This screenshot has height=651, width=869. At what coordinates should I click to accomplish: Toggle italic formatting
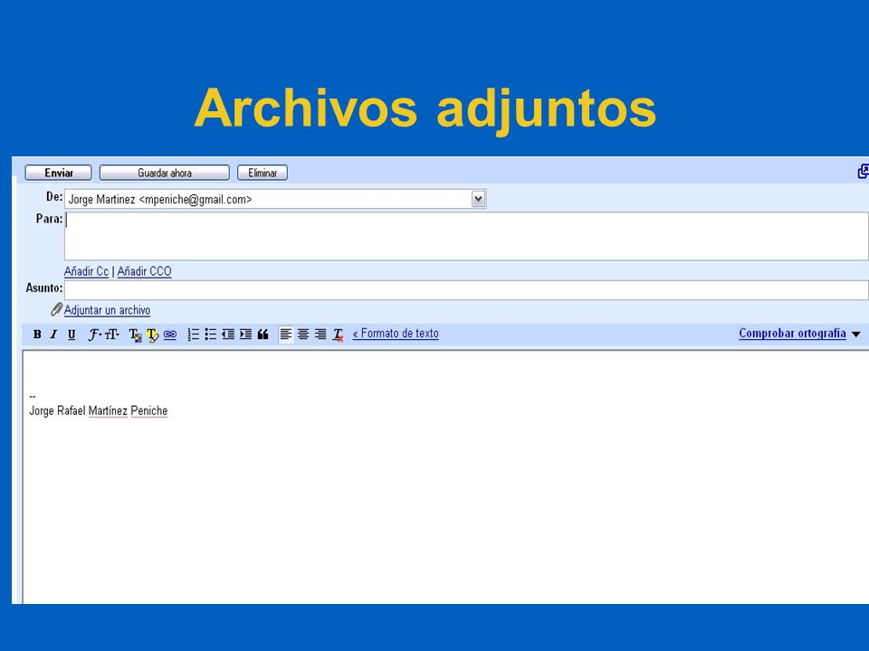click(53, 335)
